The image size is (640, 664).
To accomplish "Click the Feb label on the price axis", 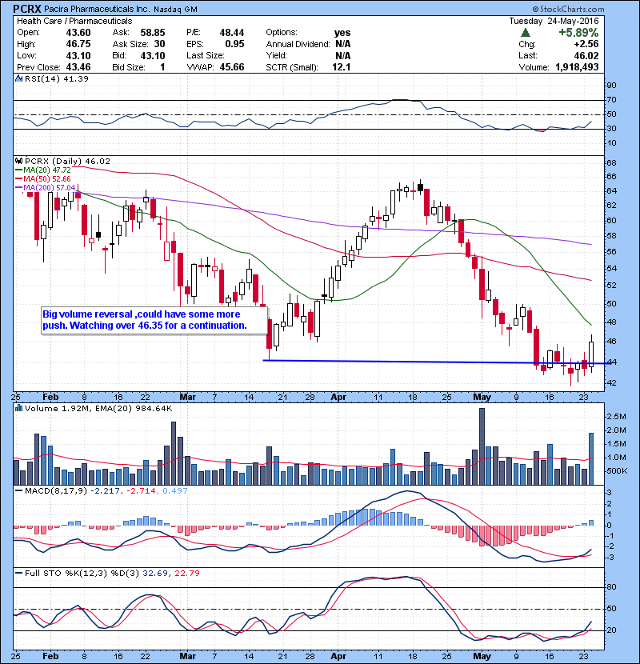I will coord(50,398).
